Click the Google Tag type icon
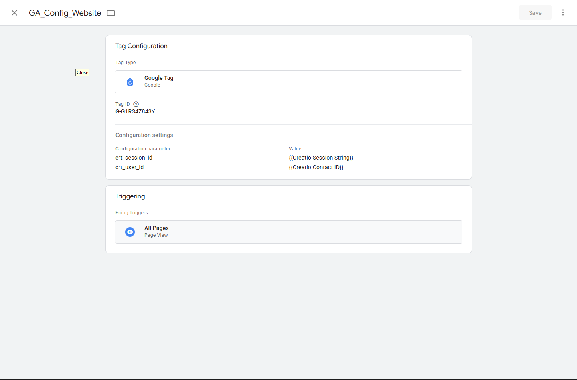Viewport: 577px width, 380px height. point(130,82)
